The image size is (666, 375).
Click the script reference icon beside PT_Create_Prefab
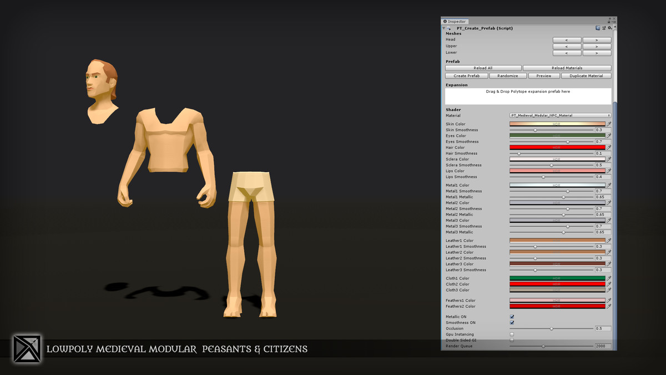point(598,27)
